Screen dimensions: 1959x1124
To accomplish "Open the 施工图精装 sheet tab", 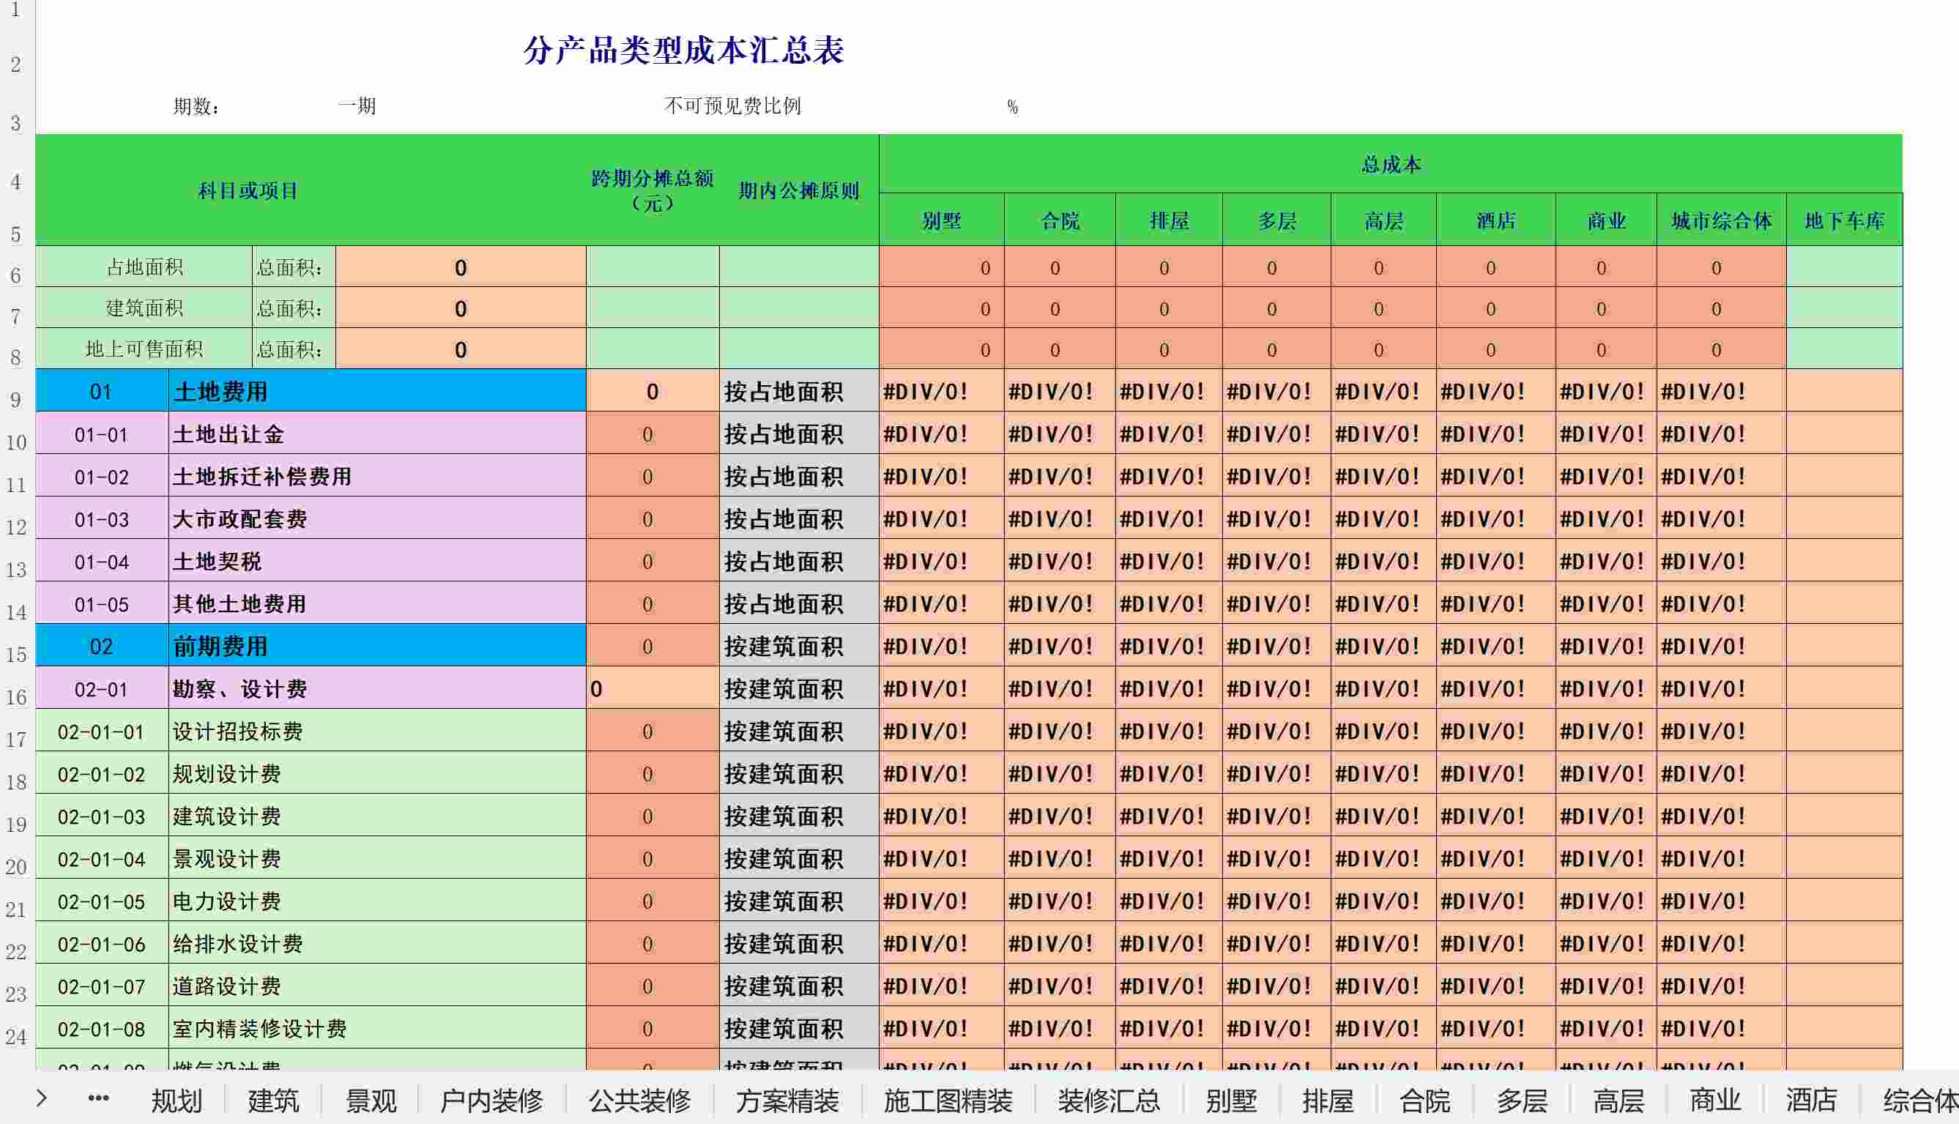I will pos(948,1100).
